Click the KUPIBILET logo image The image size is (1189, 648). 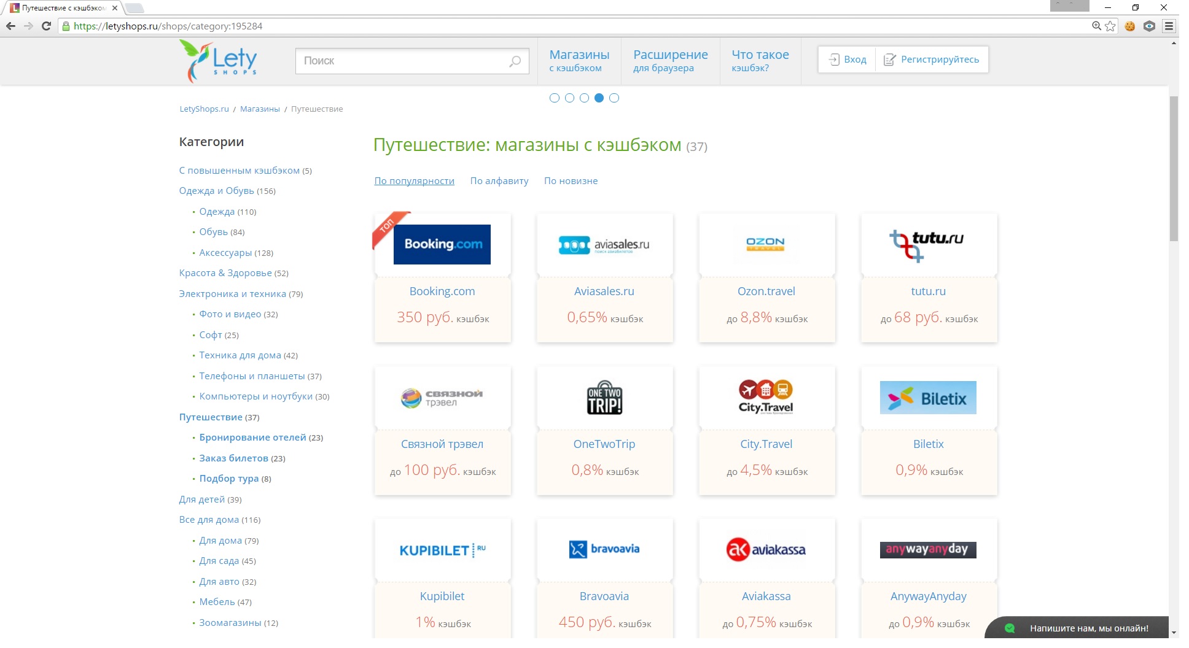pyautogui.click(x=442, y=550)
